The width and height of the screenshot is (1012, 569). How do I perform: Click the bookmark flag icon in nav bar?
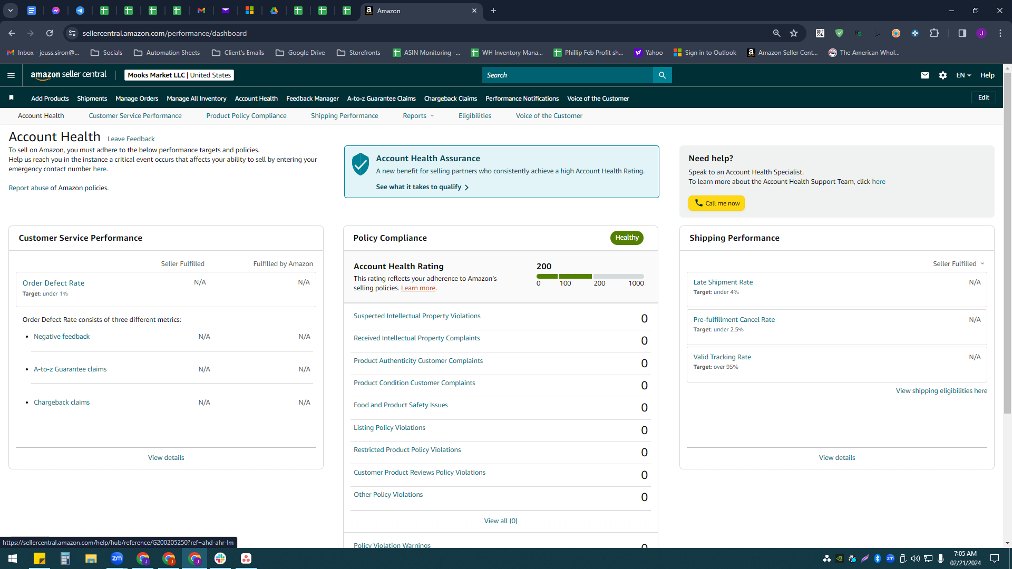pos(12,97)
